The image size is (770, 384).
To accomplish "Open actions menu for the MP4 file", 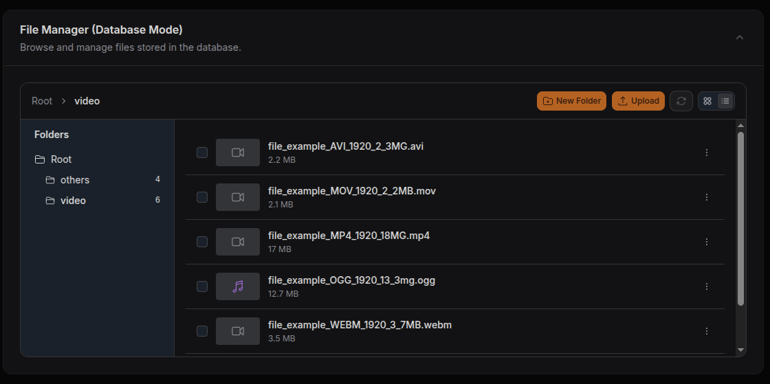I will [x=707, y=242].
